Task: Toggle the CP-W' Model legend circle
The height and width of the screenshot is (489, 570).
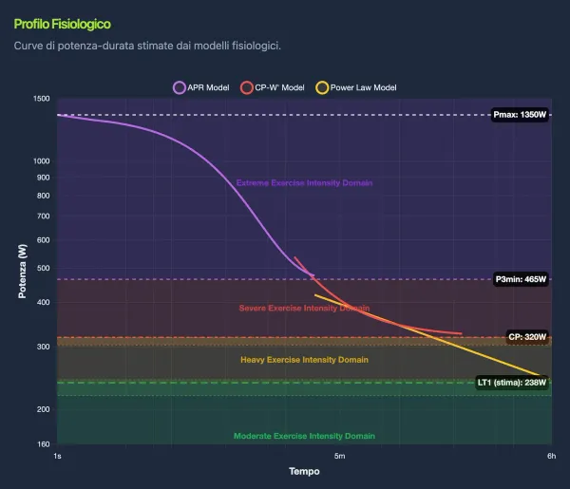Action: [246, 87]
